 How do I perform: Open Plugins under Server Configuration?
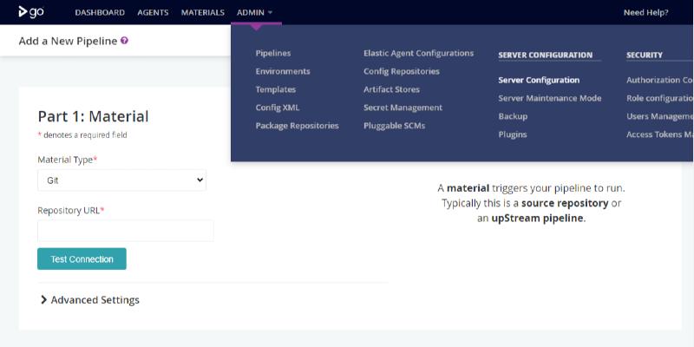tap(513, 134)
